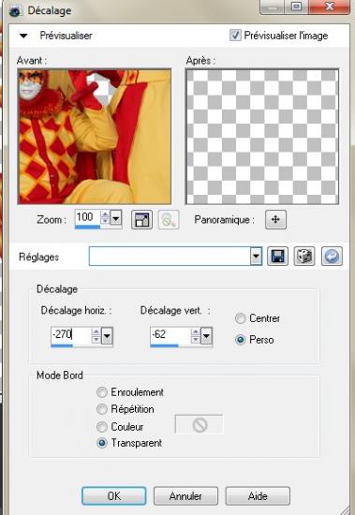Open the Décalage horiz. slider dropdown
The height and width of the screenshot is (515, 355).
(x=107, y=335)
